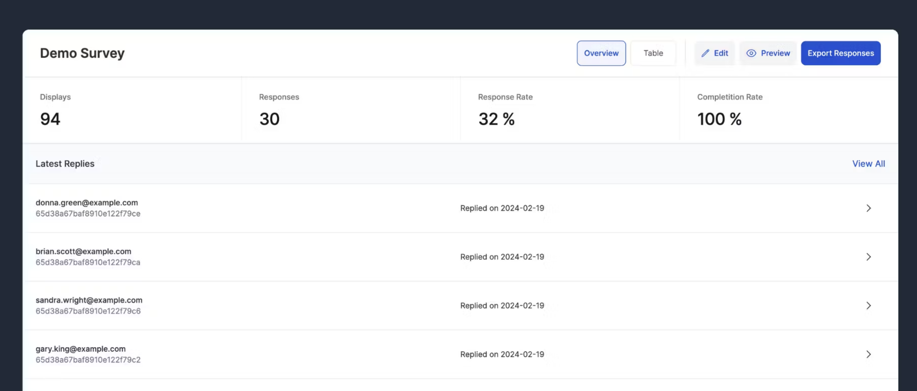The width and height of the screenshot is (917, 391).
Task: Click the pencil icon in Edit
Action: [x=705, y=53]
